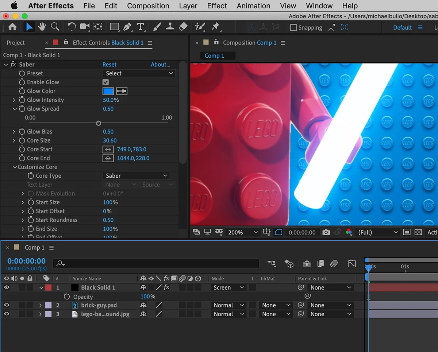
Task: Open brick-guy.psd TrkMat None dropdown
Action: (276, 305)
